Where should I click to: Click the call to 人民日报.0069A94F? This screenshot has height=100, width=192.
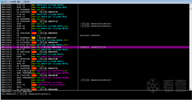point(45,33)
